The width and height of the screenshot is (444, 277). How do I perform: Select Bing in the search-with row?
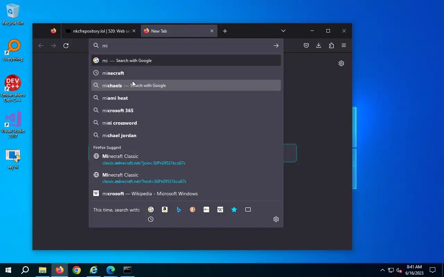(179, 209)
